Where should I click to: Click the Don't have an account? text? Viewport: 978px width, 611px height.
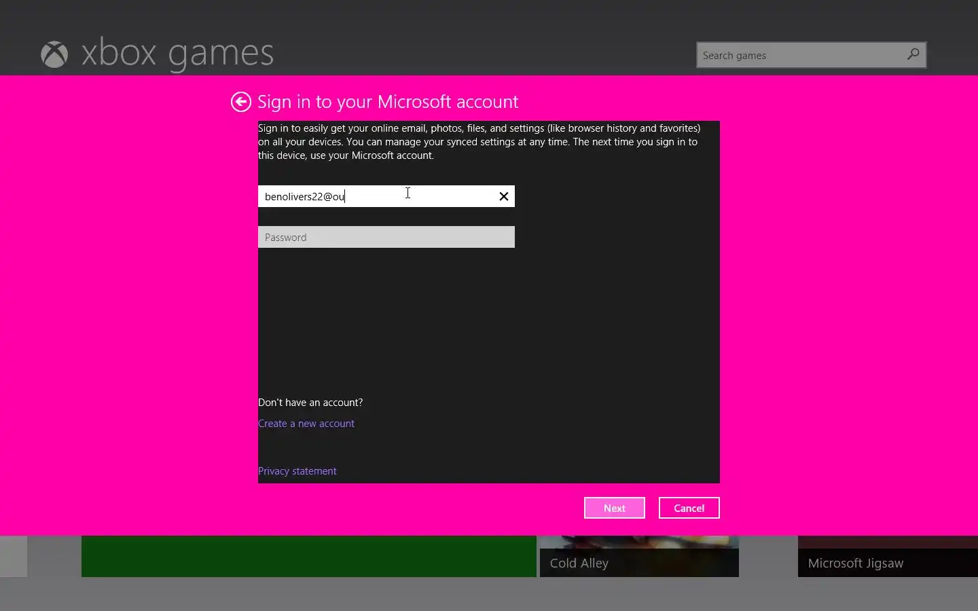pos(310,403)
